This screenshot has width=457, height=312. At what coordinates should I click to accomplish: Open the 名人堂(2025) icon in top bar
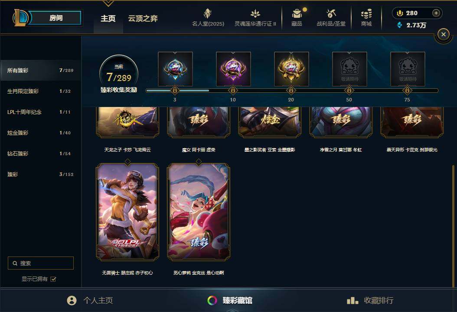208,14
